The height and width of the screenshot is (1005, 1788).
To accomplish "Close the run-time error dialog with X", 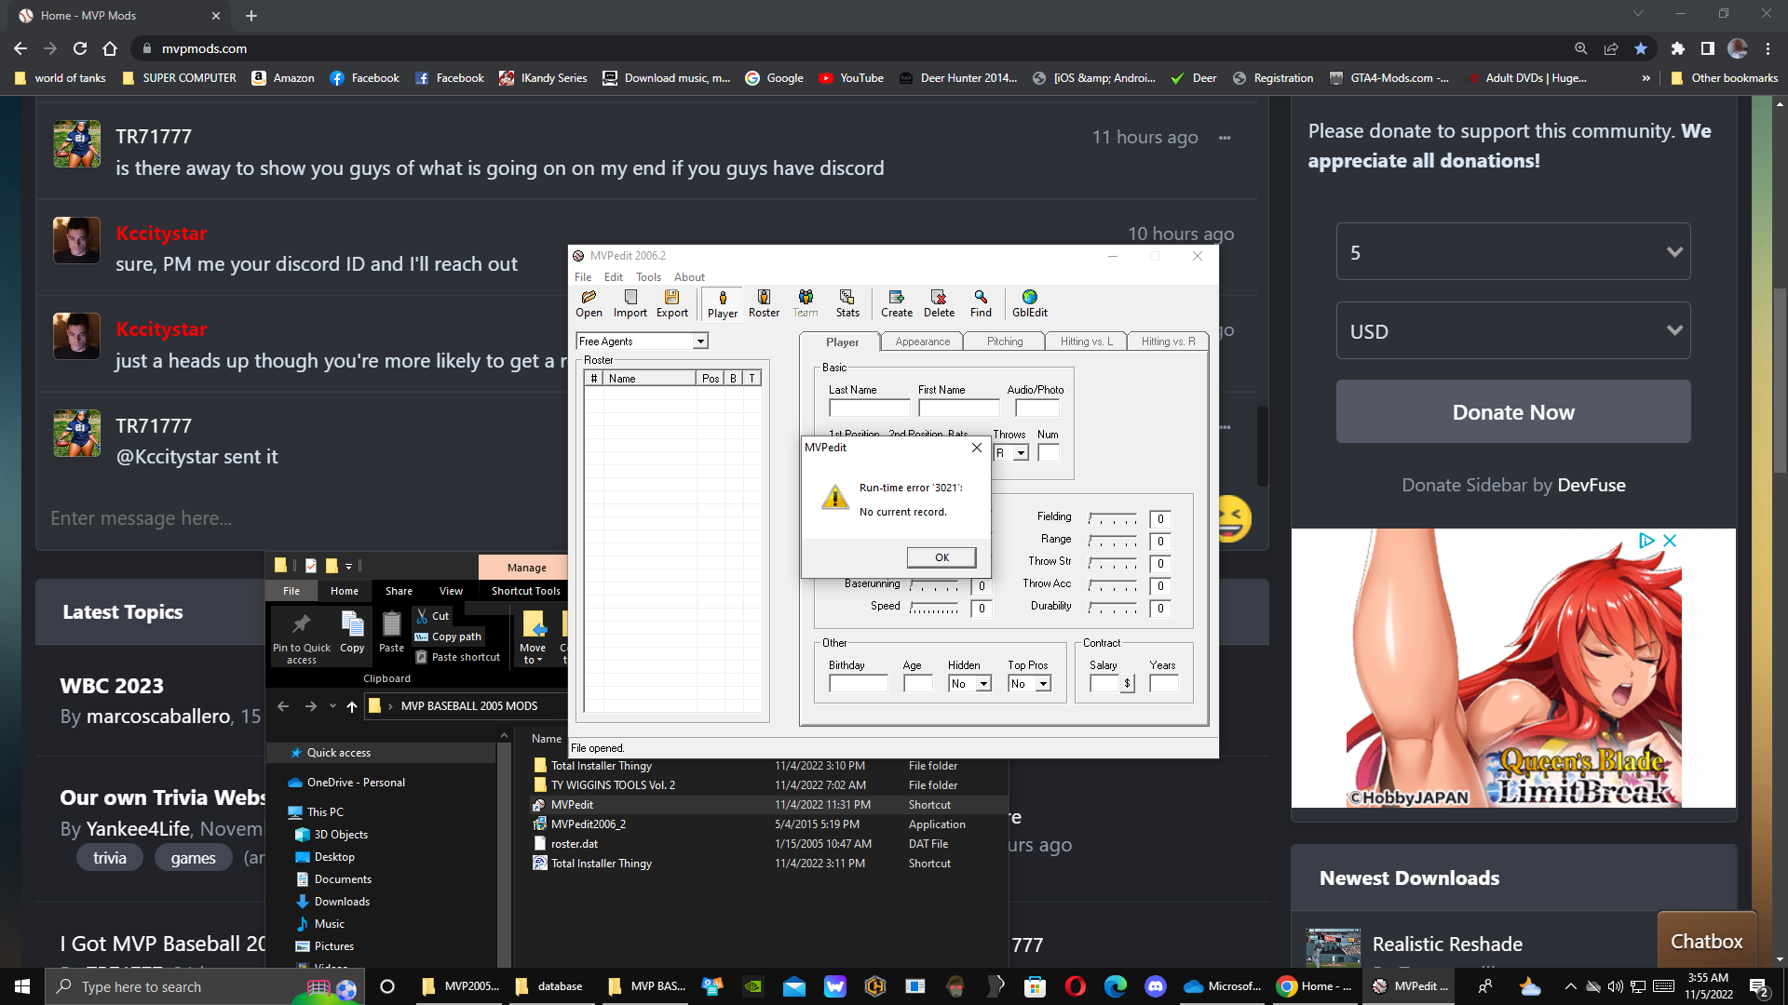I will [976, 448].
